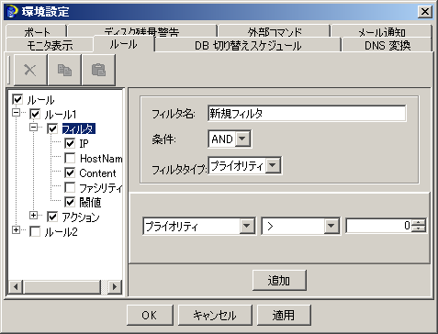The image size is (438, 334).
Task: Switch to the 外部コマンド tab
Action: click(275, 31)
